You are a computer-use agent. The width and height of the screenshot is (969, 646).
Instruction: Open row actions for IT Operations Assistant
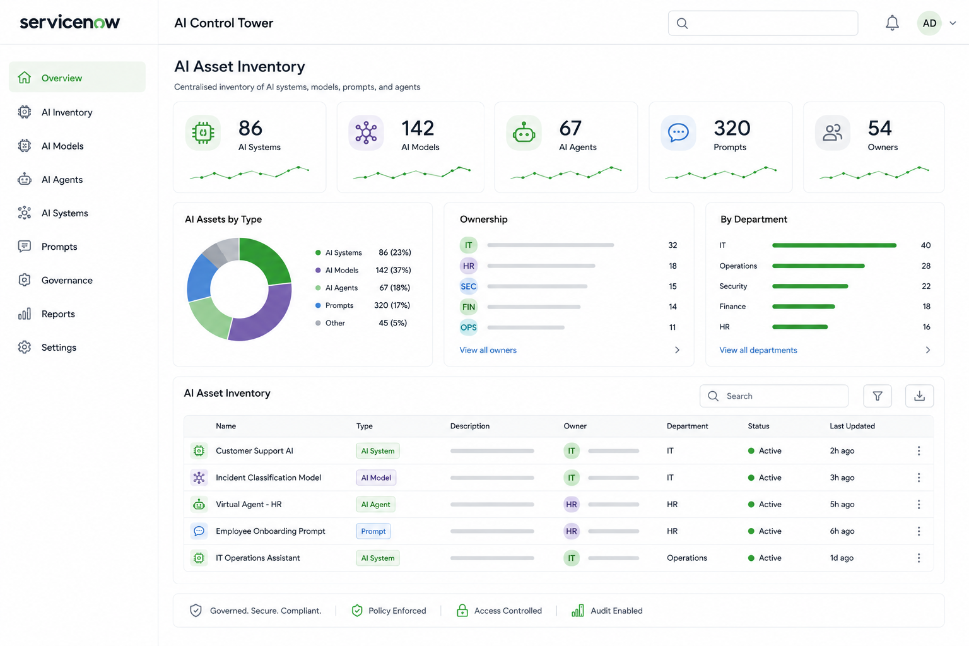pyautogui.click(x=919, y=558)
